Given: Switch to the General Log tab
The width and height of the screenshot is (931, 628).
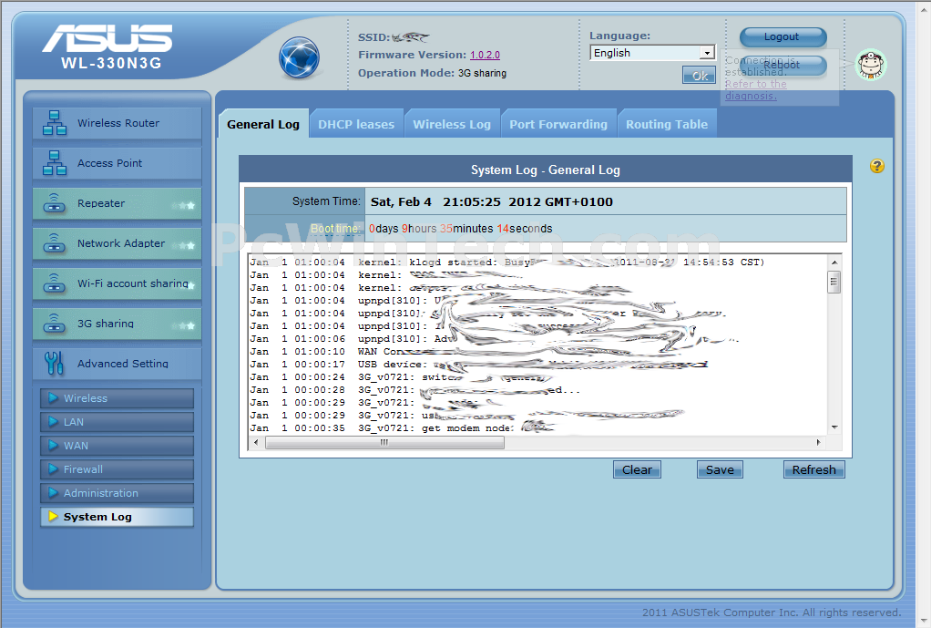Looking at the screenshot, I should pos(263,124).
